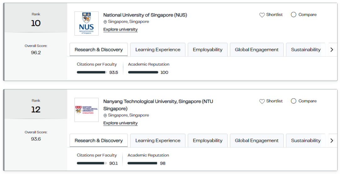Open Learning Experience tab for NTU
340x174 pixels.
click(x=158, y=140)
